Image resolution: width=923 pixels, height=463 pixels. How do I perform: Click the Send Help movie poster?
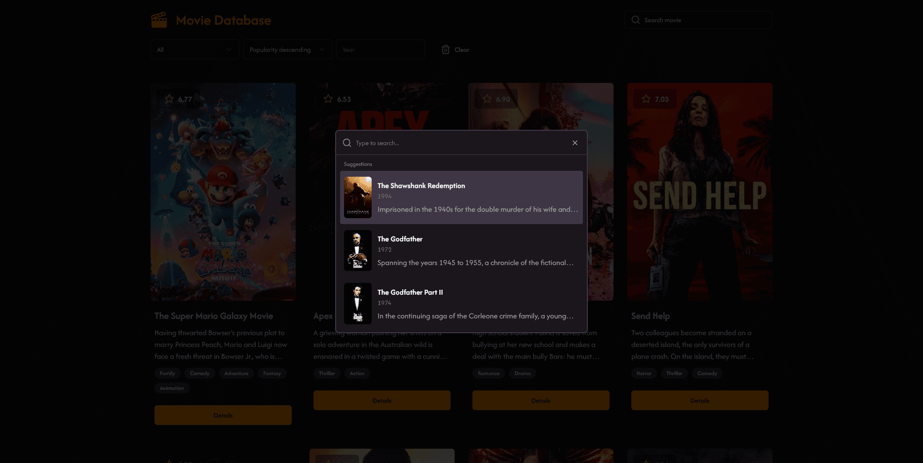(x=700, y=192)
